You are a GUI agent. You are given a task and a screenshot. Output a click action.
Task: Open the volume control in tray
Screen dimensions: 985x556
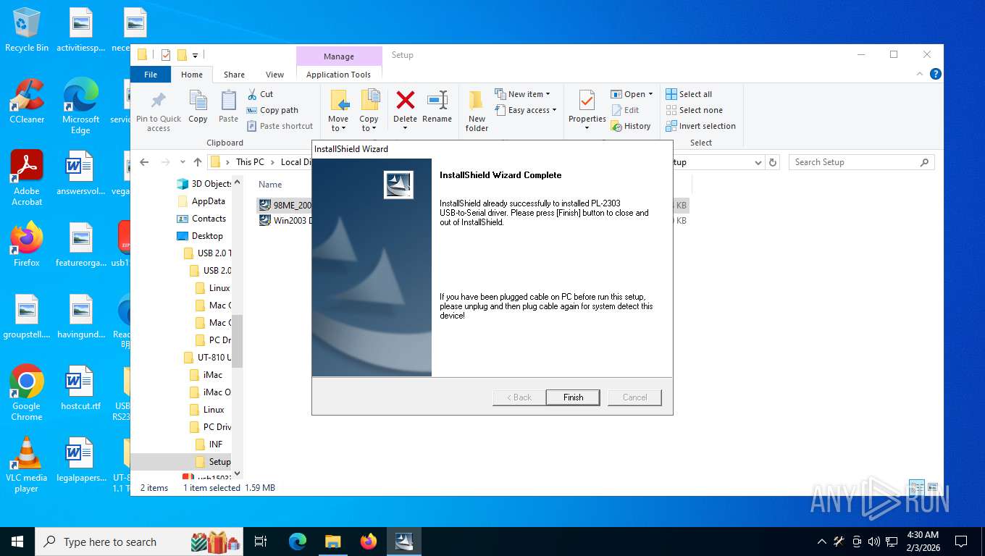[873, 542]
